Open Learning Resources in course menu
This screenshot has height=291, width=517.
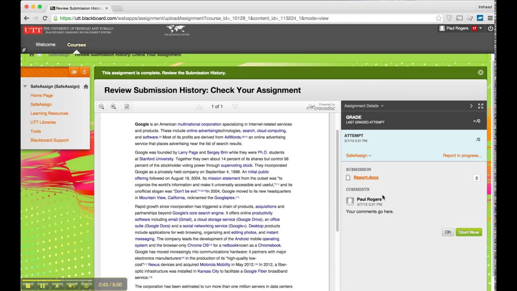tap(49, 114)
